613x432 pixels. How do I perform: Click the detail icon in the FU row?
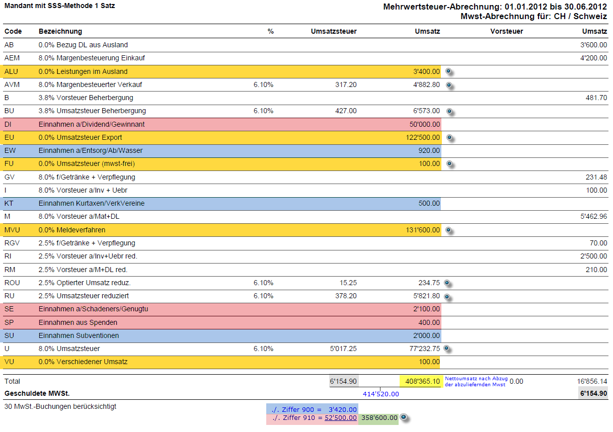[447, 163]
